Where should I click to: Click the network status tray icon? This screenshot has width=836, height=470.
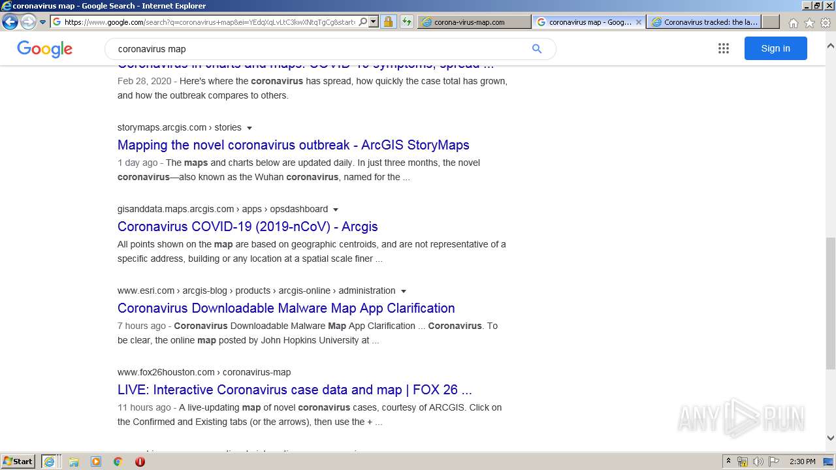coord(743,462)
